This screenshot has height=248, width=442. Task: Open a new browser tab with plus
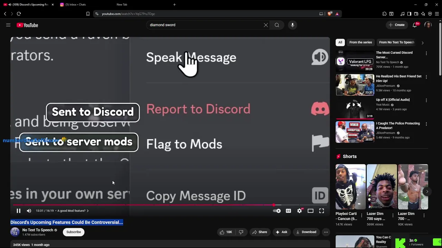pyautogui.click(x=174, y=4)
